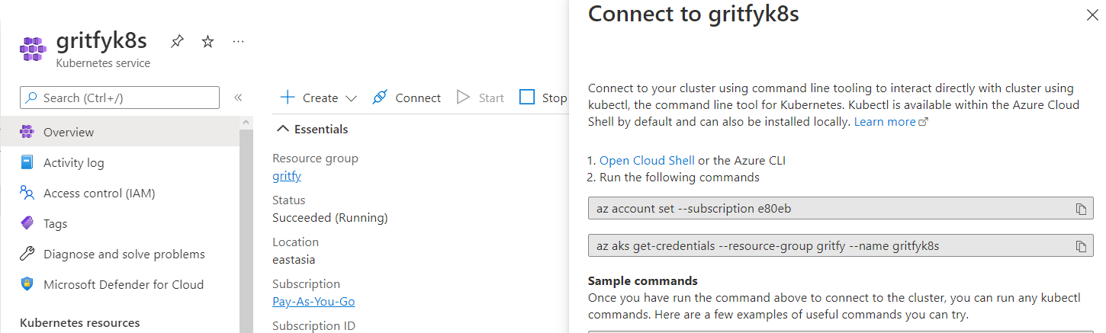Click the sidebar vertical scrollbar
The image size is (1106, 333).
point(246,225)
